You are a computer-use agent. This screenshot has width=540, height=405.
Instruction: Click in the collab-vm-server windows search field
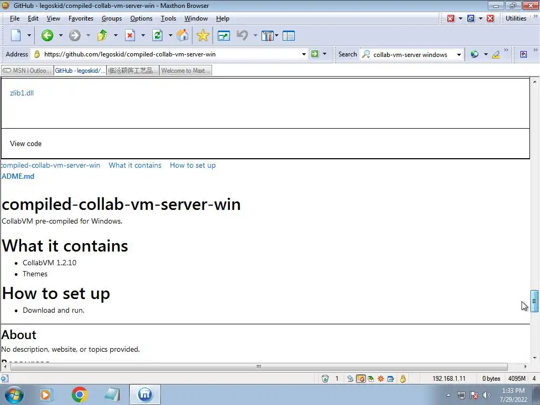coord(413,54)
